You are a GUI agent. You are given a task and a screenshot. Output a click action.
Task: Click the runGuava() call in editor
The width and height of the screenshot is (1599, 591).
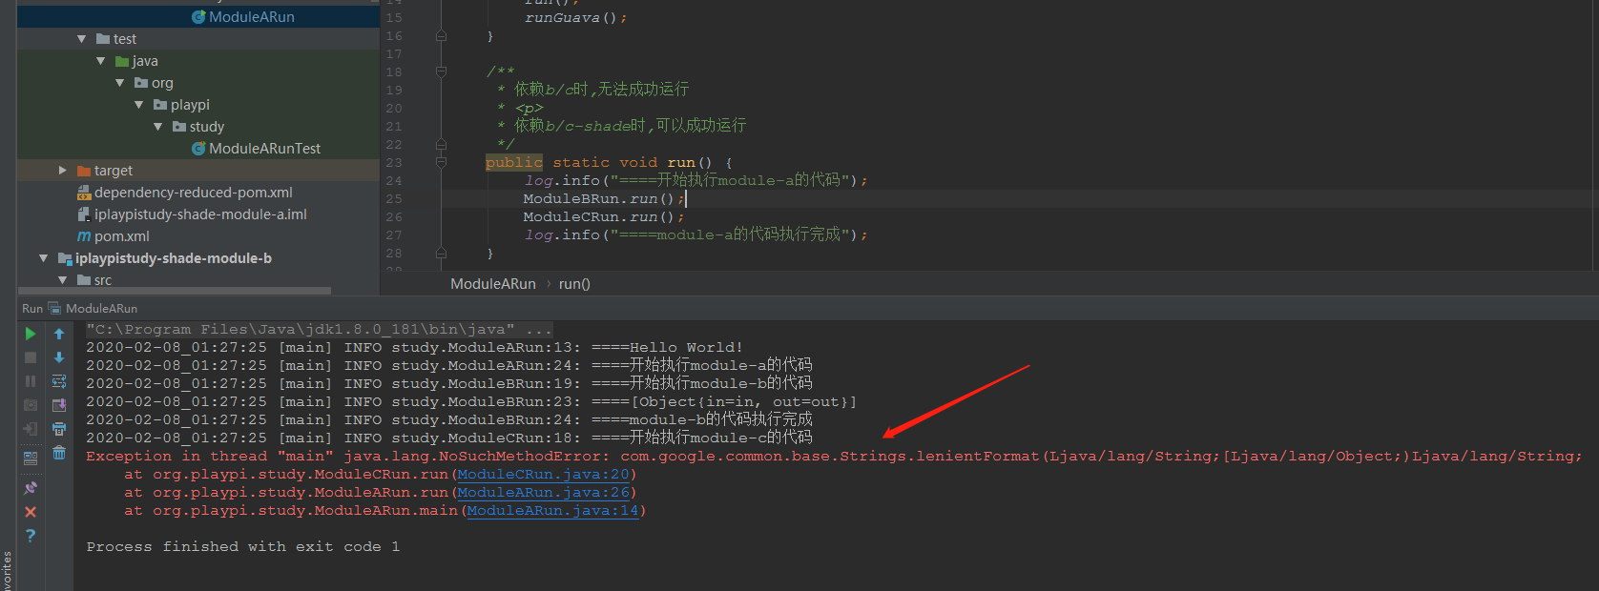click(x=575, y=17)
